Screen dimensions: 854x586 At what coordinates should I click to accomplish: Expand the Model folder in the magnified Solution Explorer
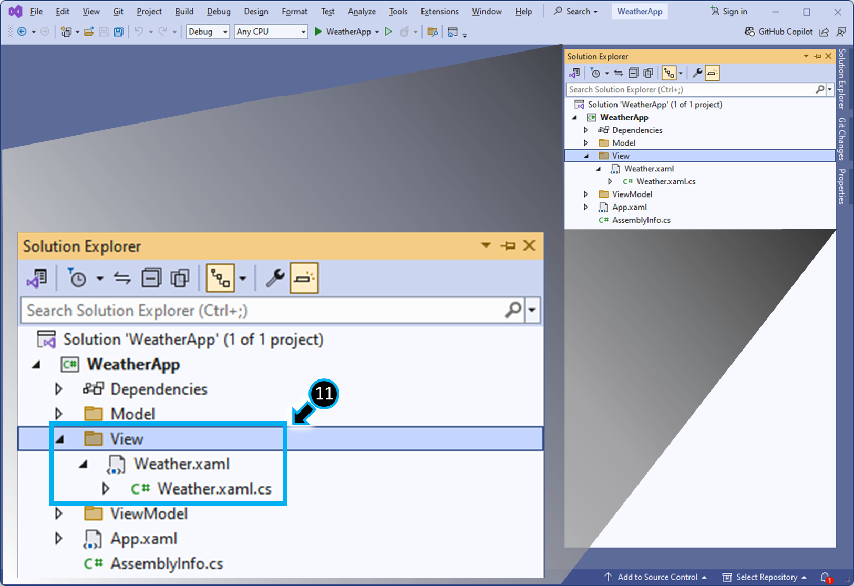(x=59, y=414)
